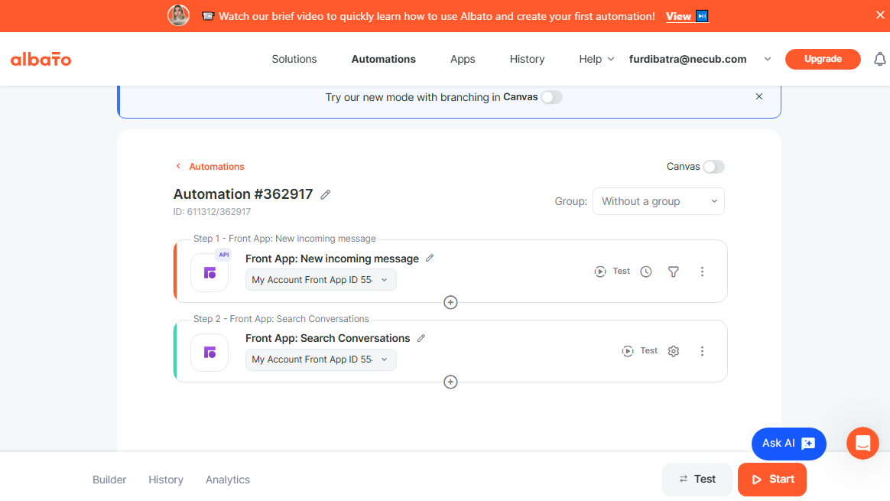Open the filter funnel icon in Step 1

tap(674, 272)
